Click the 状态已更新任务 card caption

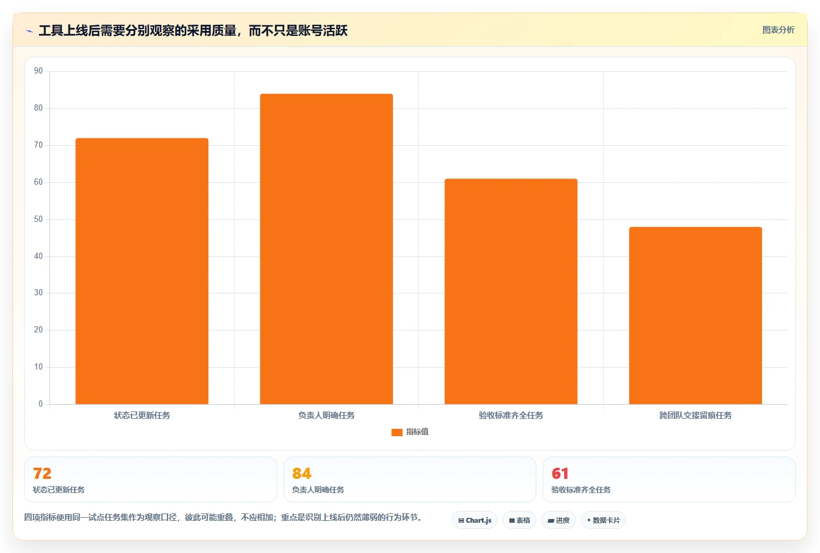[59, 490]
